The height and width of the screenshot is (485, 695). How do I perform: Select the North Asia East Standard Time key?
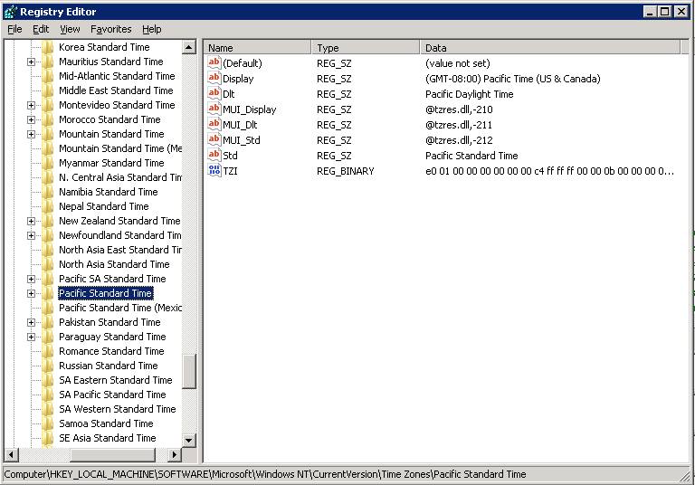[x=120, y=250]
